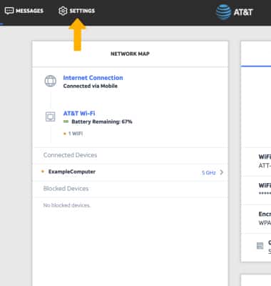This screenshot has width=271, height=286.
Task: Open the AT&T Wi-Fi link
Action: [79, 114]
